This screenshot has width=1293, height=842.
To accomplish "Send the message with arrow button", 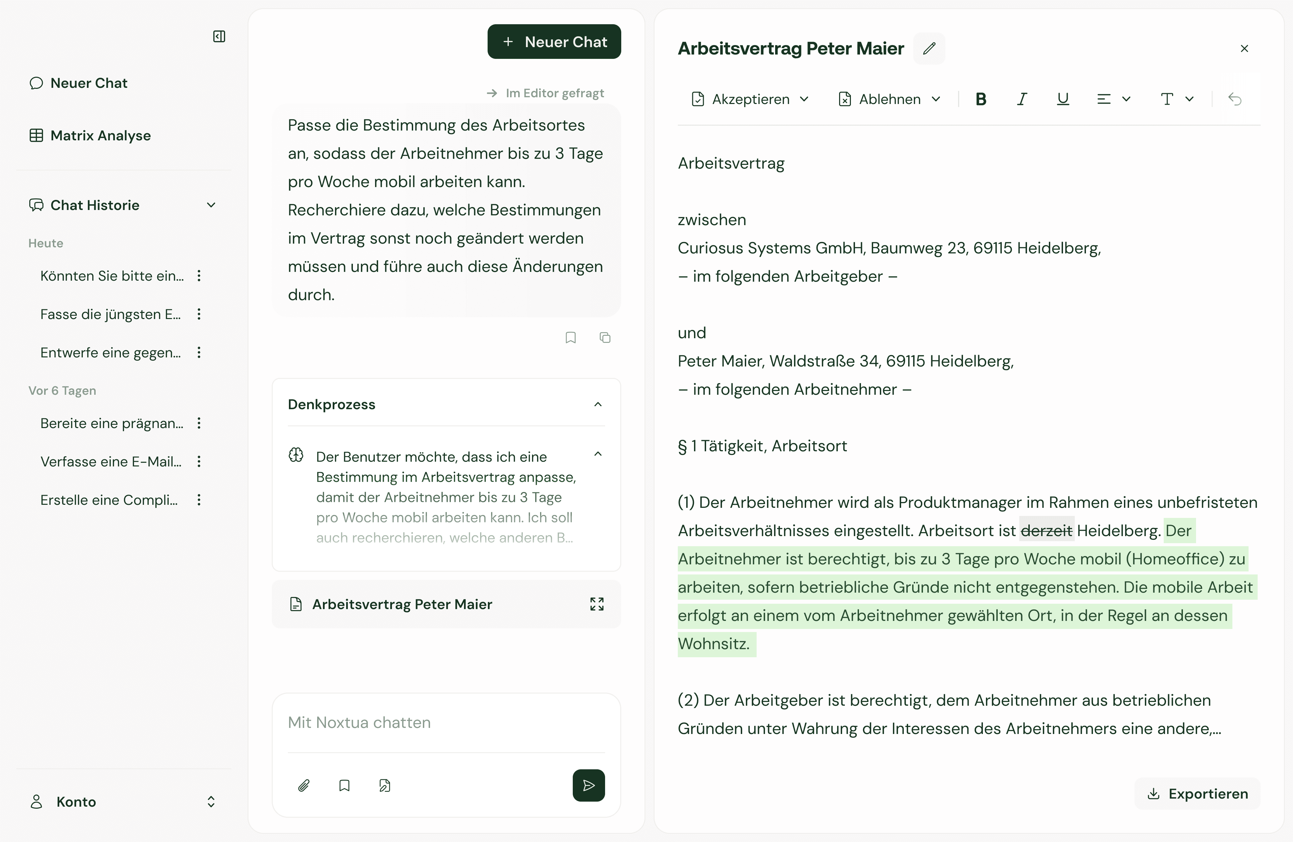I will (x=588, y=785).
